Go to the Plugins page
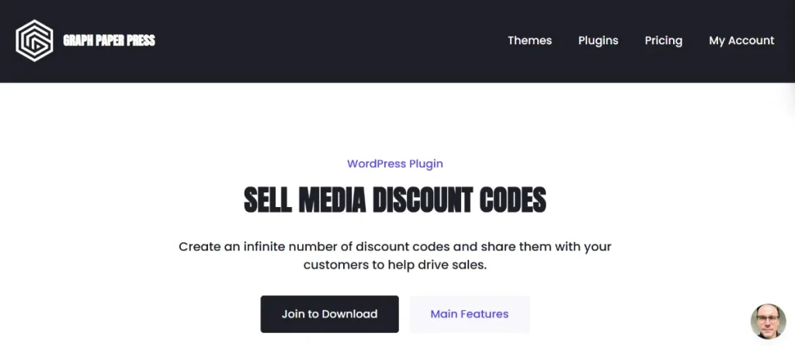 [598, 40]
